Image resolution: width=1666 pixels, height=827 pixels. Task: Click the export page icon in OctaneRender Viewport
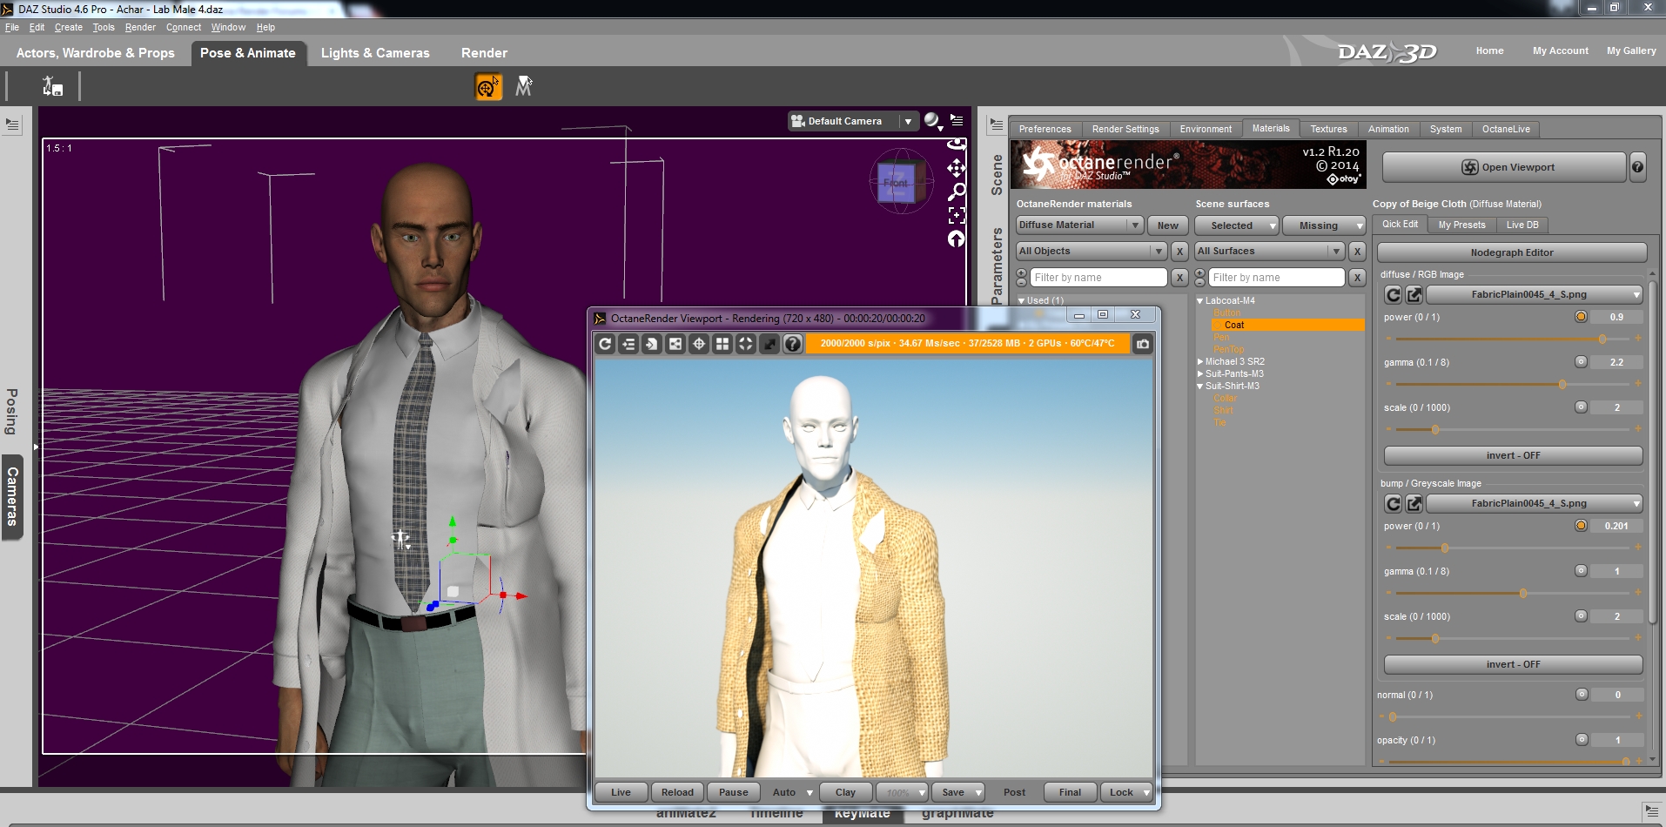tap(652, 344)
